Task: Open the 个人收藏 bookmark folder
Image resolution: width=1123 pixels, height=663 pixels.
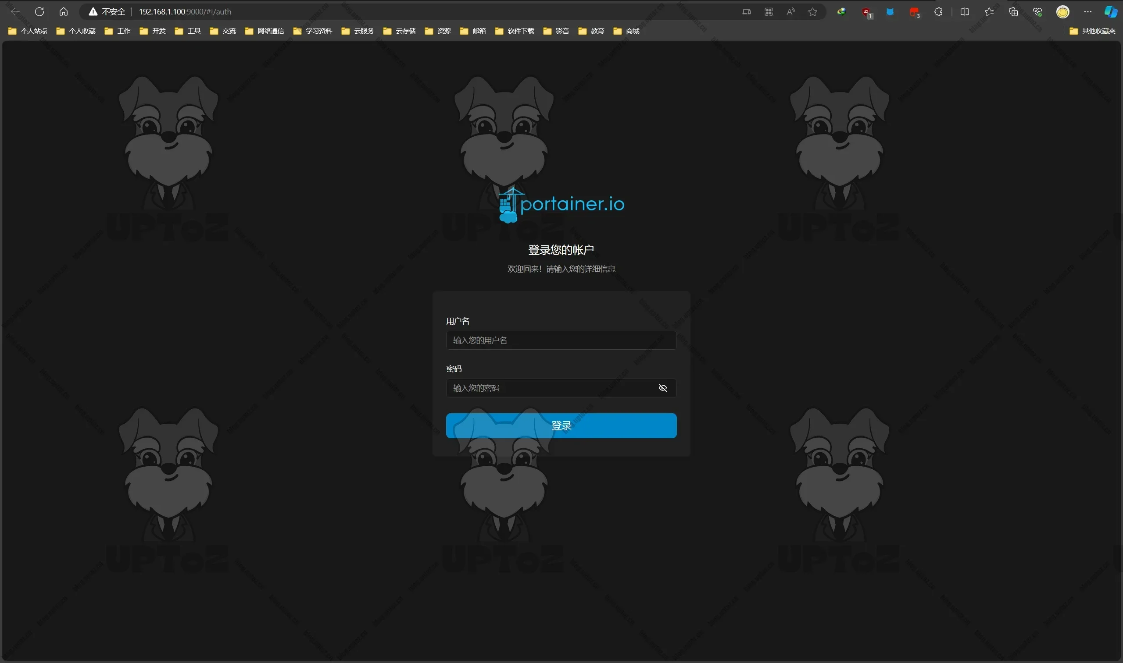Action: pos(76,31)
